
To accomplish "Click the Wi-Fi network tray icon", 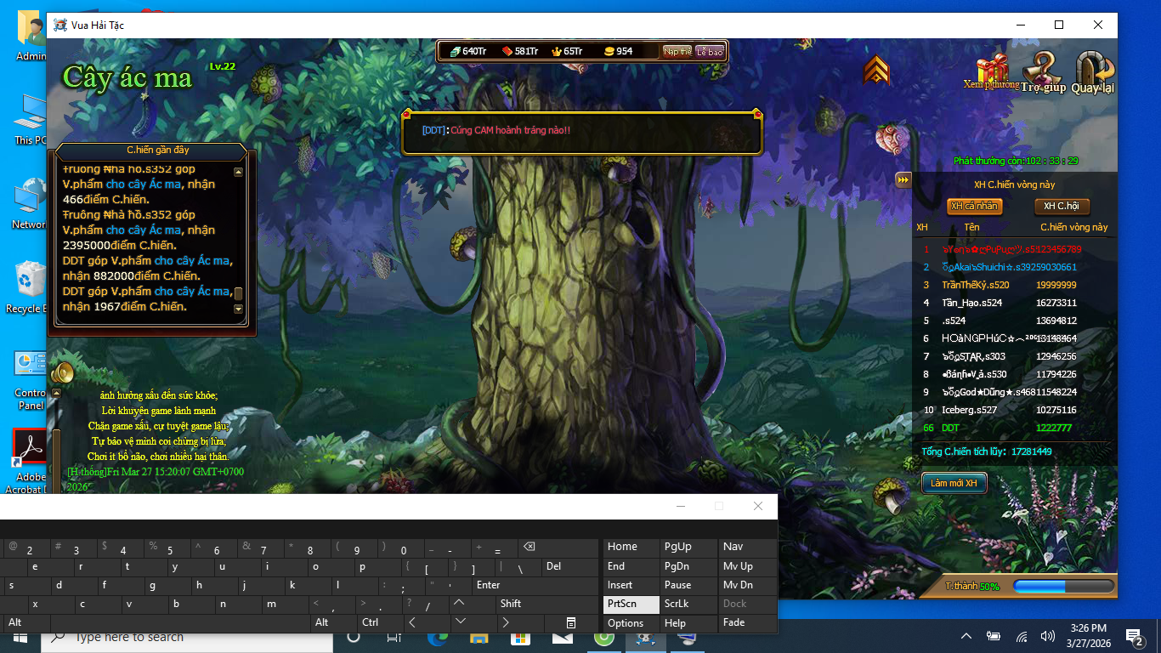I will pos(1022,636).
